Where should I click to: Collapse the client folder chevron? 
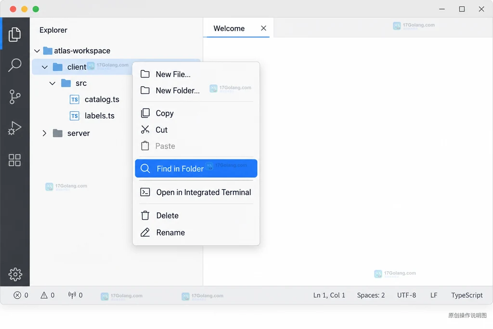pyautogui.click(x=45, y=67)
